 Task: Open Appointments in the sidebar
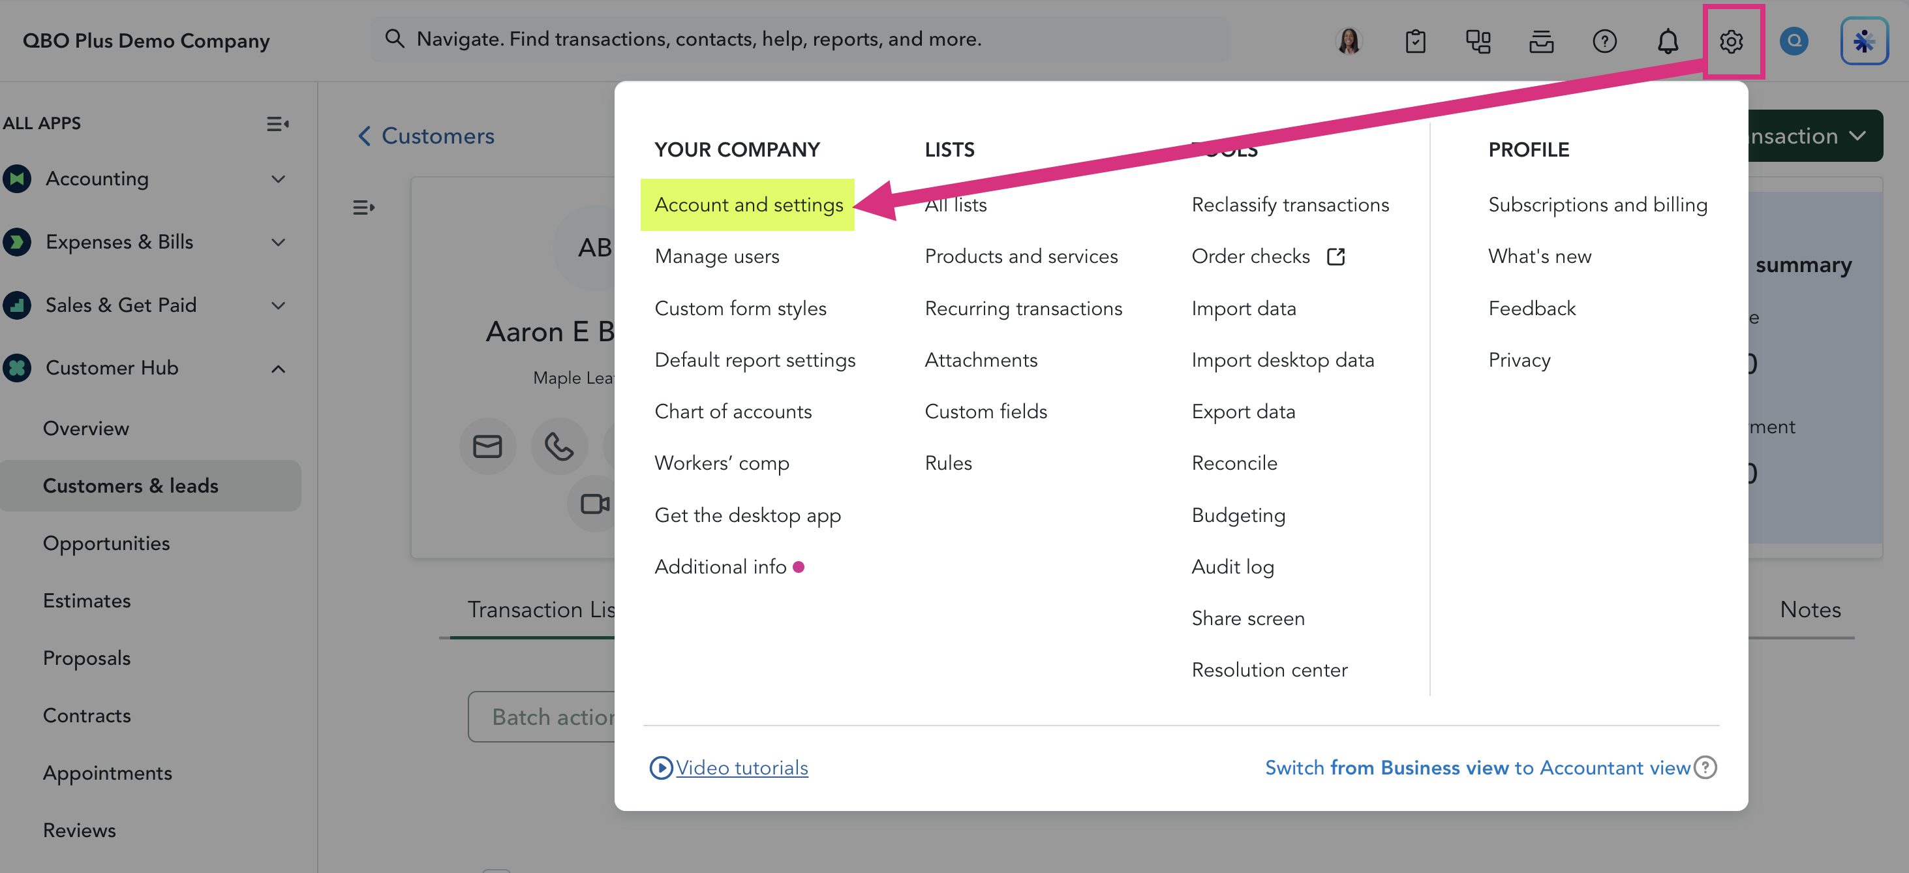108,773
